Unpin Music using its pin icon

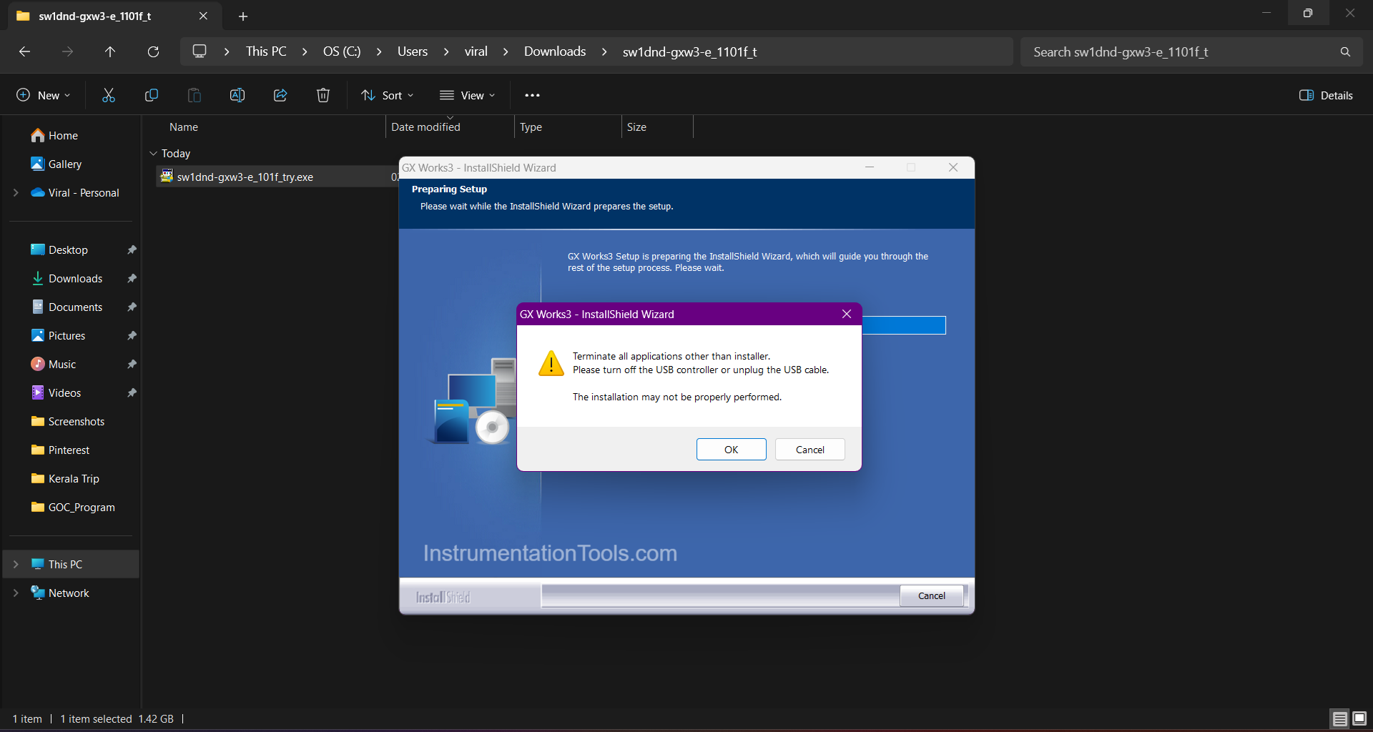tap(132, 364)
